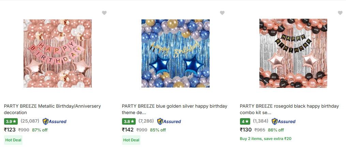Image resolution: width=346 pixels, height=156 pixels.
Task: Click Assured badge on the rosegold black kit
Action: 284,121
